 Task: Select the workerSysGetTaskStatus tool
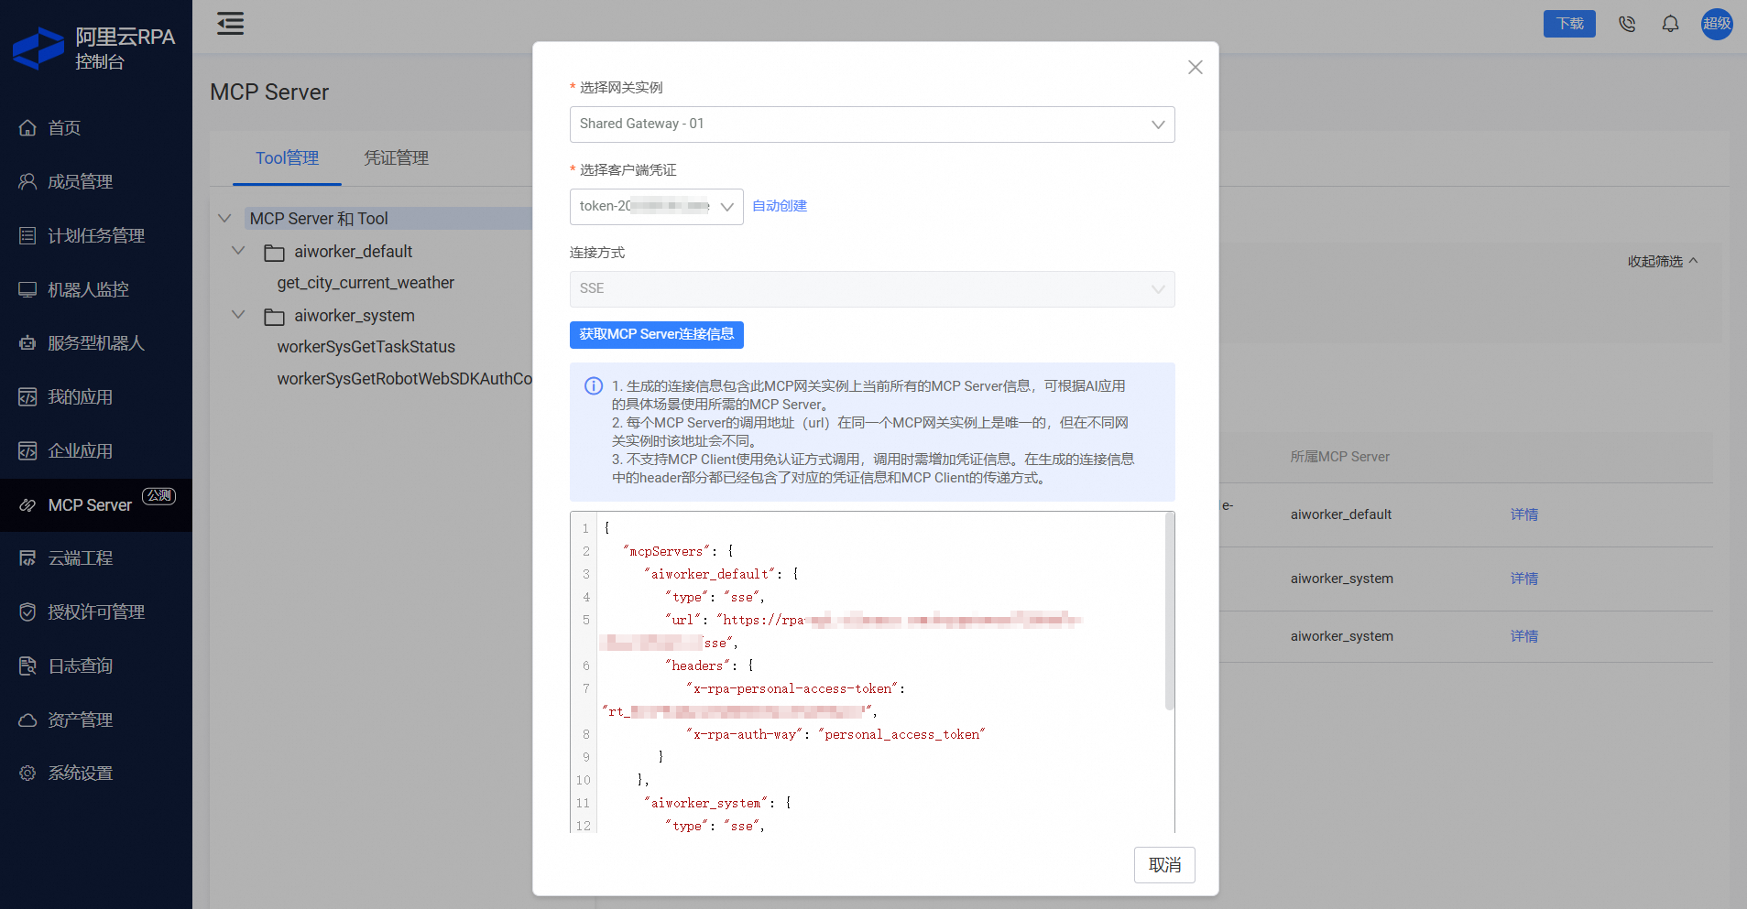point(366,347)
